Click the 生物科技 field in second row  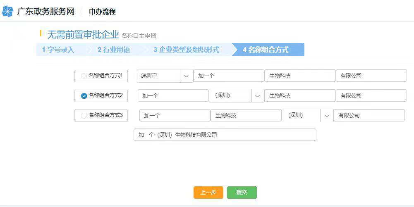click(299, 96)
